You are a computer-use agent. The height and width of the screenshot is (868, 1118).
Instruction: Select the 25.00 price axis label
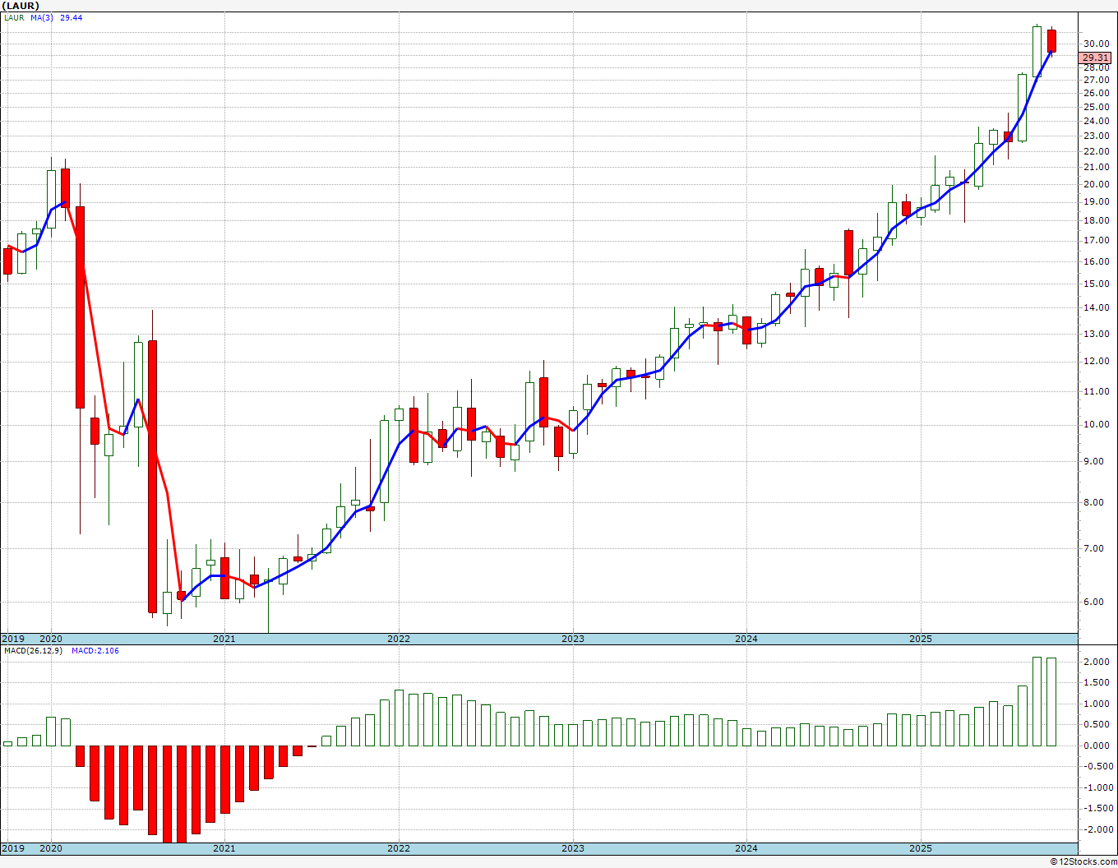pos(1097,107)
